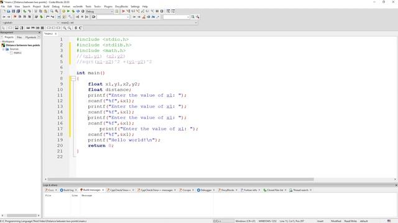Save the current file with the floppy icon
Screen dimensions: 398x223
[13, 11]
